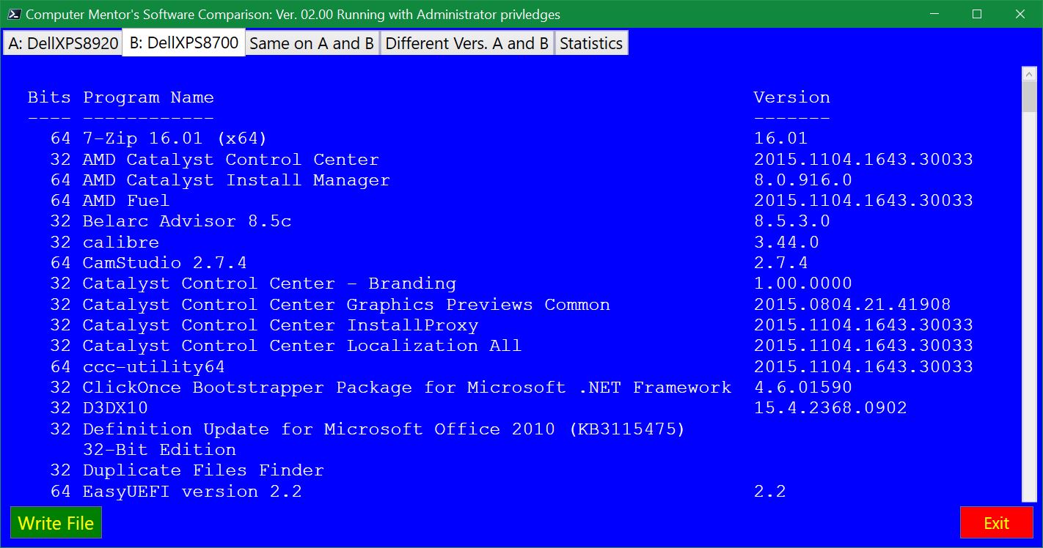1043x548 pixels.
Task: Select the calibre program row
Action: (120, 242)
